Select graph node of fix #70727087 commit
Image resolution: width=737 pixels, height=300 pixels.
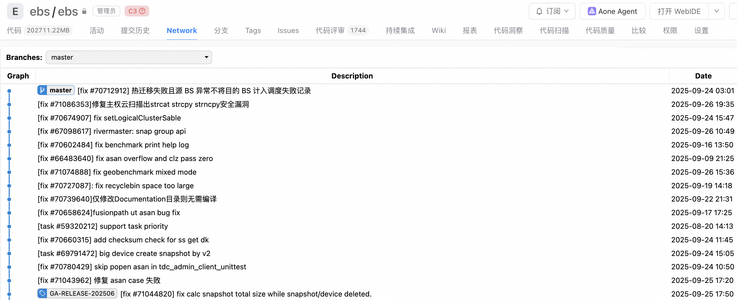pos(9,186)
